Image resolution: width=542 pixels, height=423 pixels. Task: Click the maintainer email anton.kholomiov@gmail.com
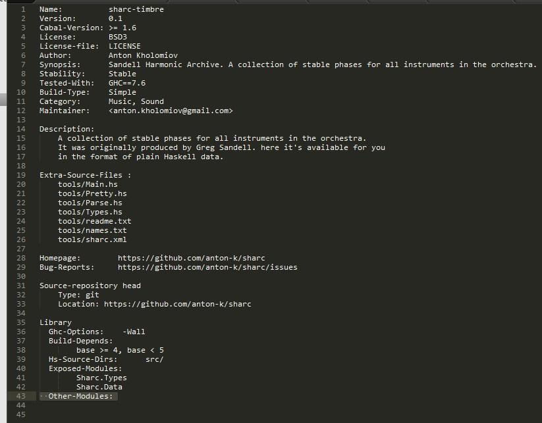[171, 111]
